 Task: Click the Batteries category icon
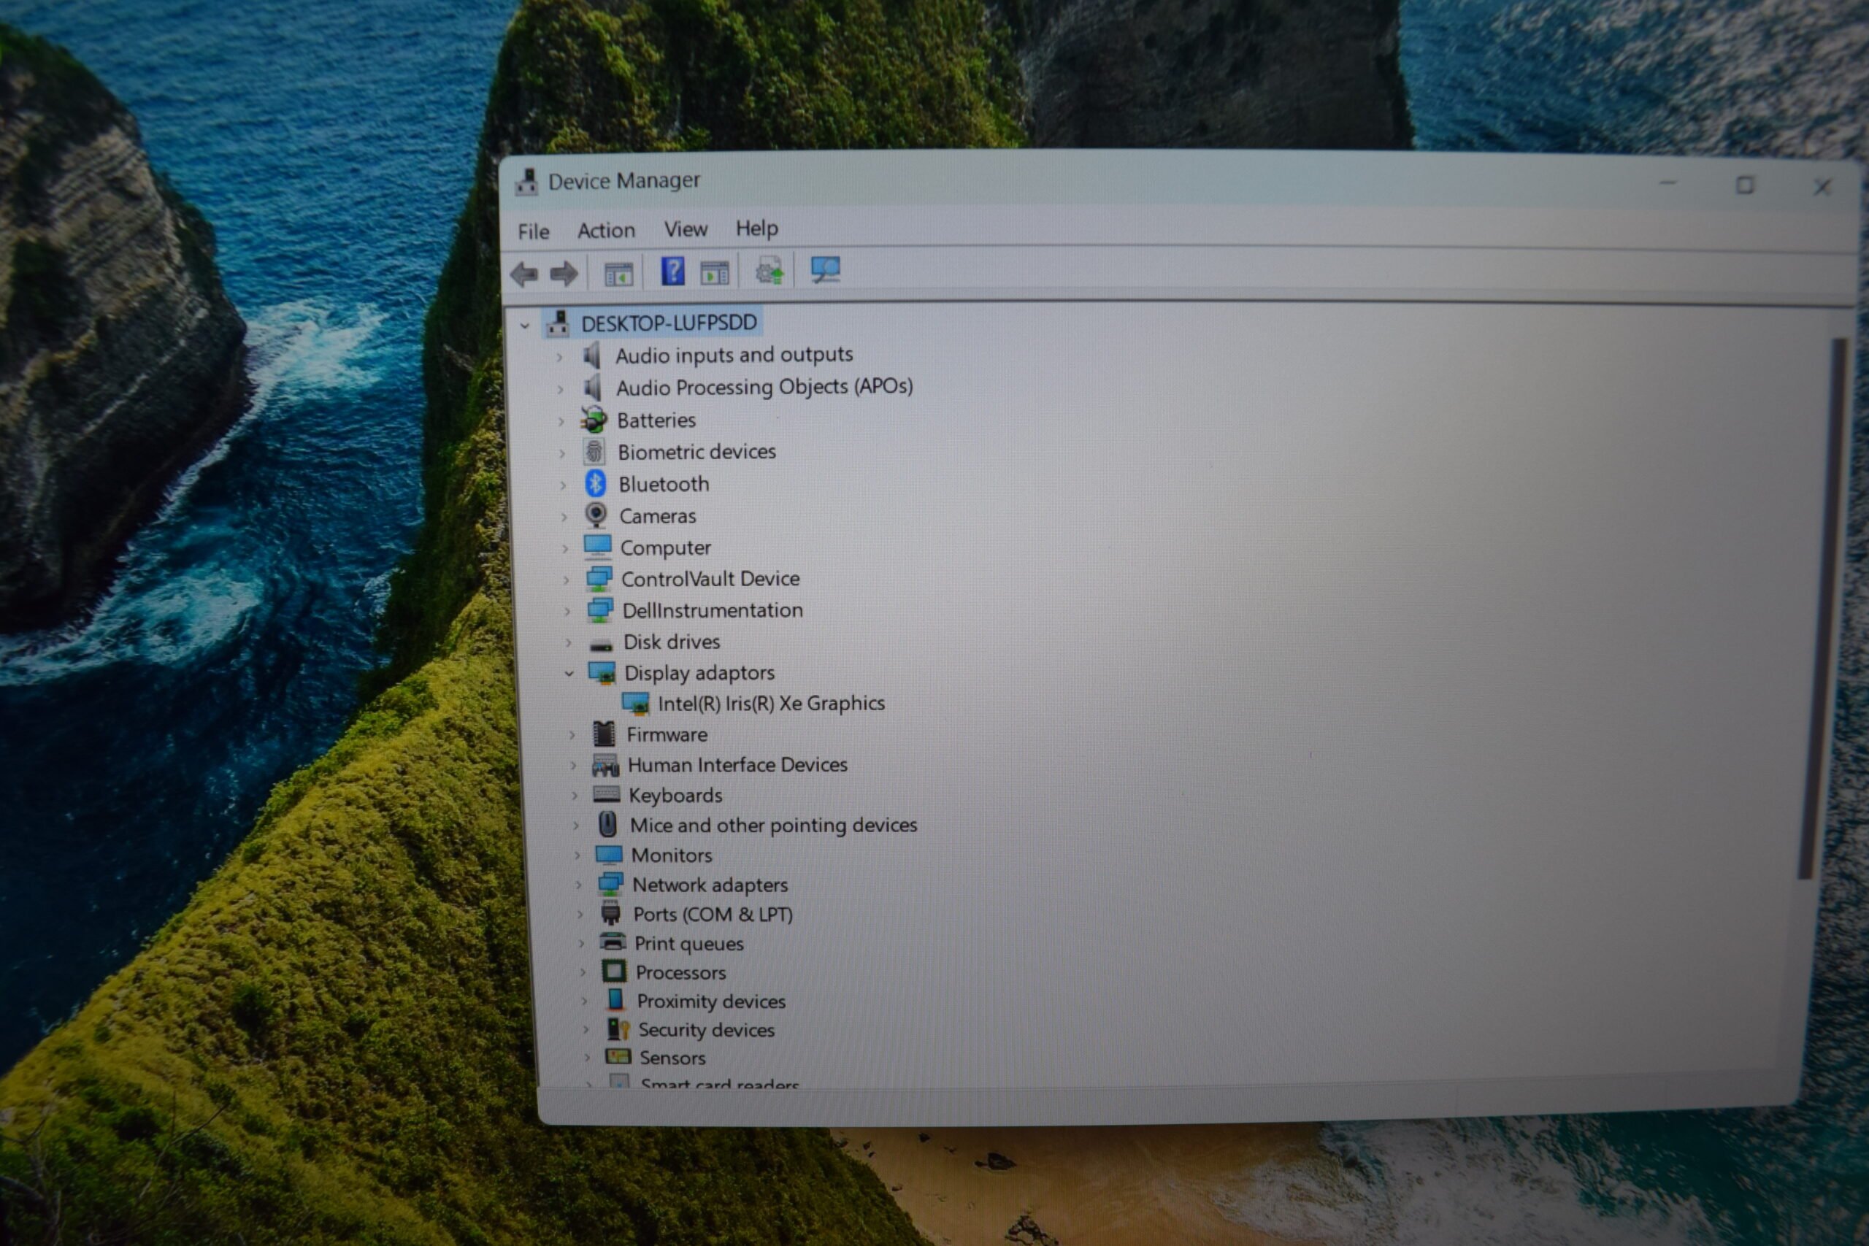[594, 420]
